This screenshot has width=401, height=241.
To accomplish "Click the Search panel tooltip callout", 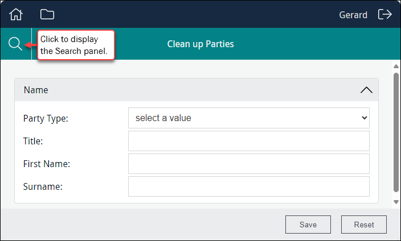I will 77,45.
